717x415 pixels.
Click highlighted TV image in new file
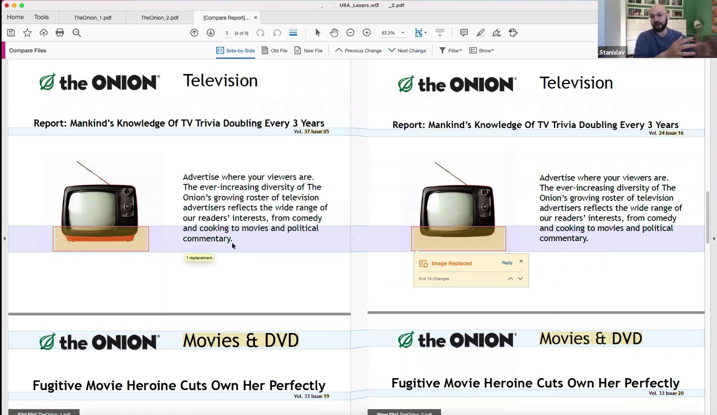459,239
